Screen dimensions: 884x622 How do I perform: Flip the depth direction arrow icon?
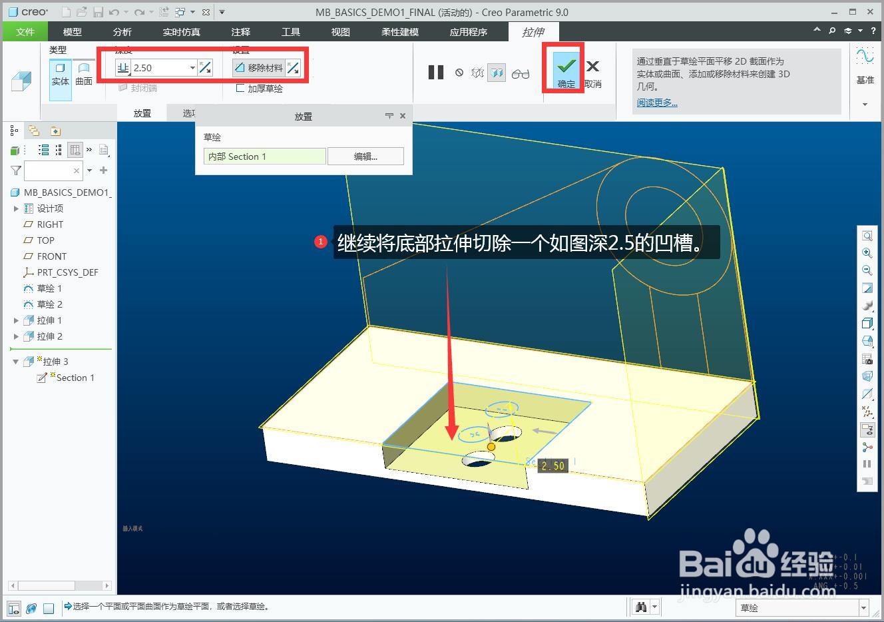[205, 67]
